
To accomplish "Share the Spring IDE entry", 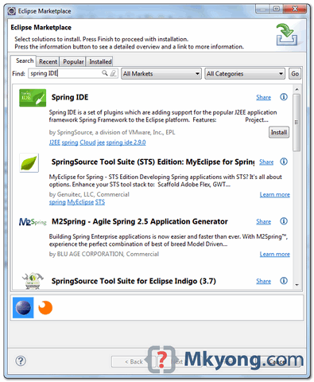I will (x=263, y=97).
